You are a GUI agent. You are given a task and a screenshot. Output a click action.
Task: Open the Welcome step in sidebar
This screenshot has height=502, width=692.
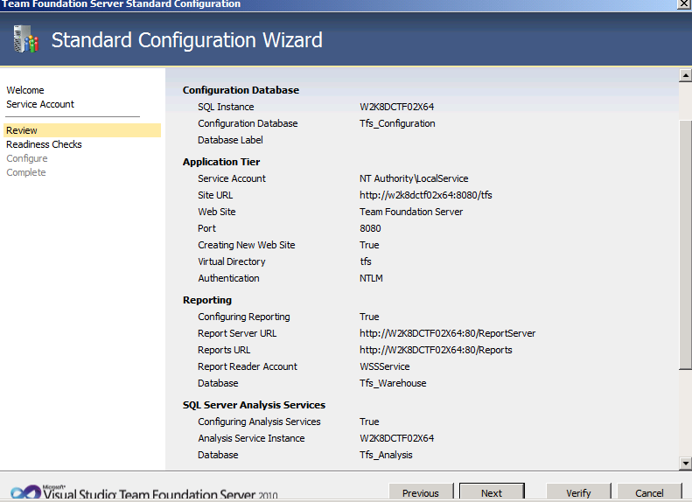[25, 90]
